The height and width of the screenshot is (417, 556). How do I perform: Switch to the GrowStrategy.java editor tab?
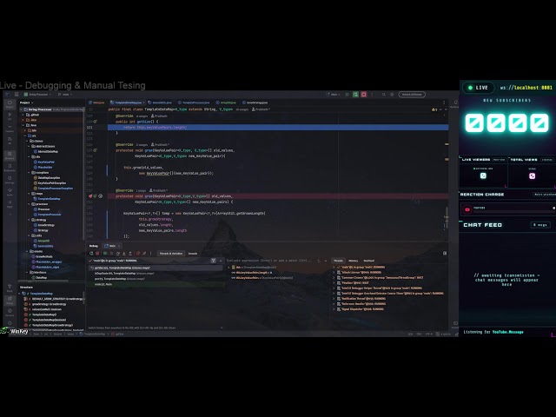click(x=255, y=103)
